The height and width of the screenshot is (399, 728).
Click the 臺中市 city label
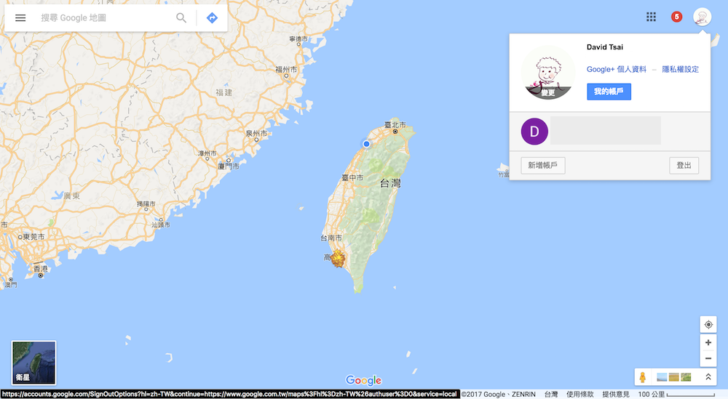point(352,177)
